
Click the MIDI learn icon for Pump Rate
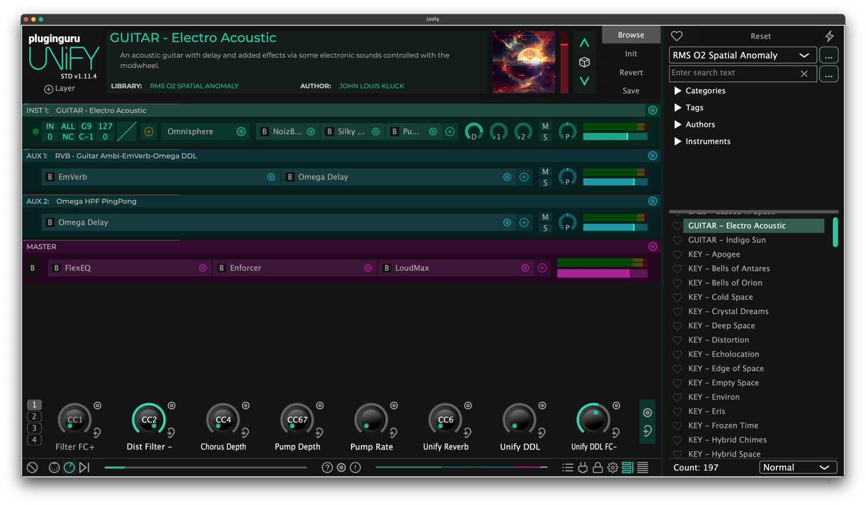point(393,432)
